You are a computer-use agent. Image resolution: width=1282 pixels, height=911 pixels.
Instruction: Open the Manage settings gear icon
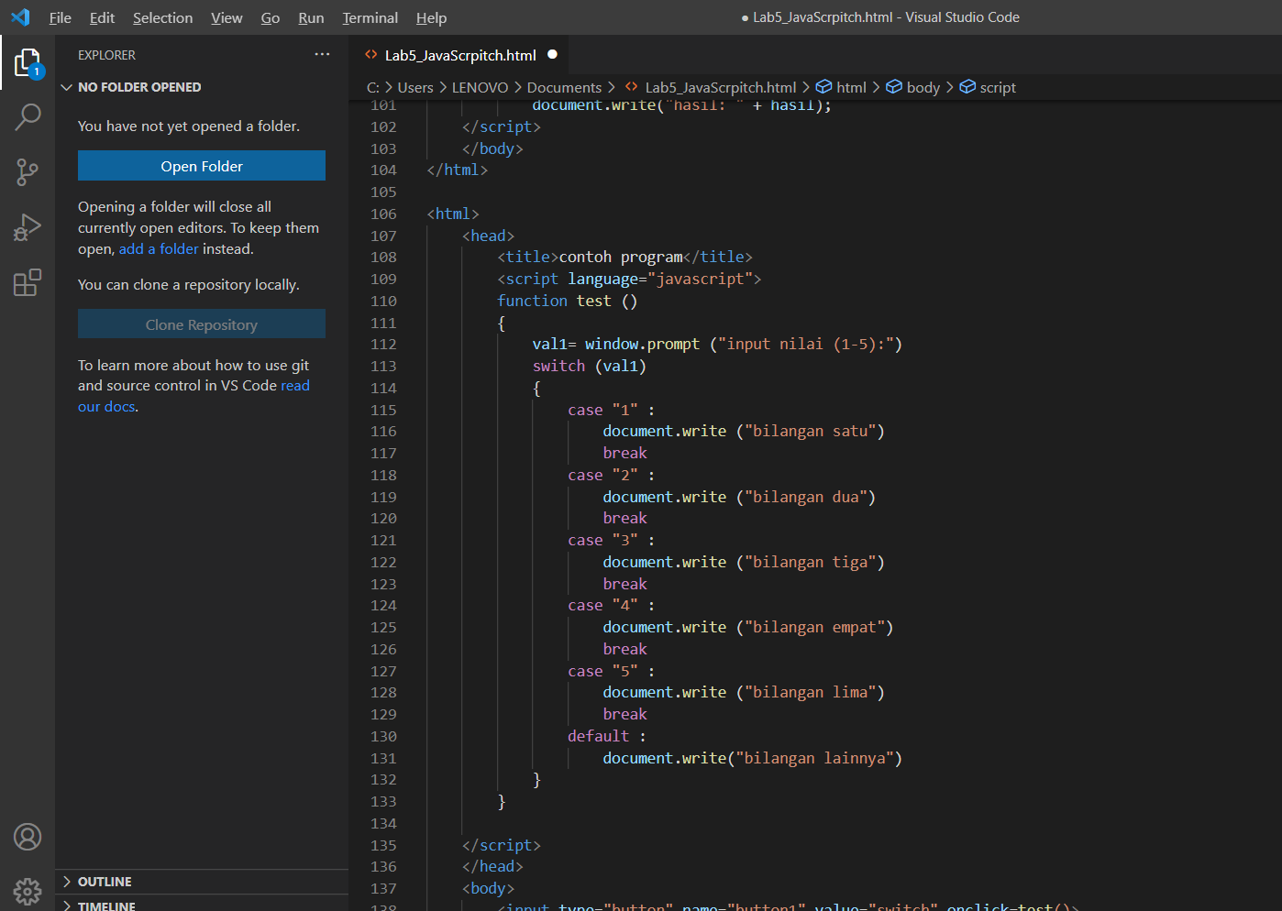(x=28, y=891)
